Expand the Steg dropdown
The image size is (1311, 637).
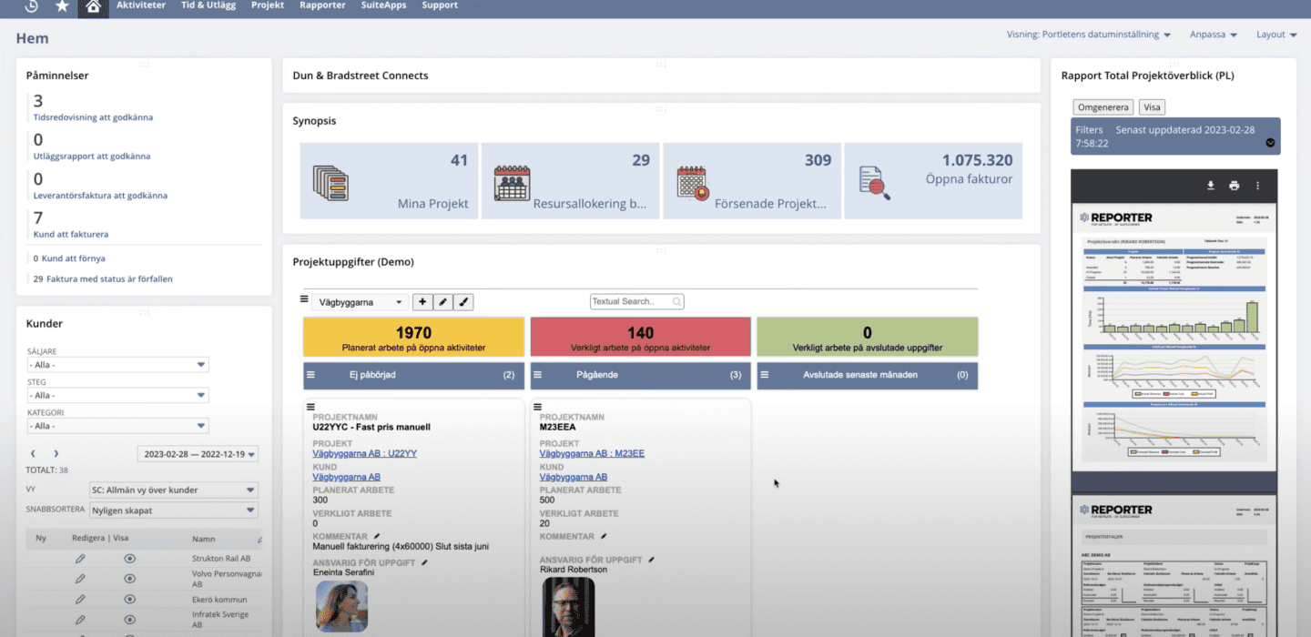(117, 396)
